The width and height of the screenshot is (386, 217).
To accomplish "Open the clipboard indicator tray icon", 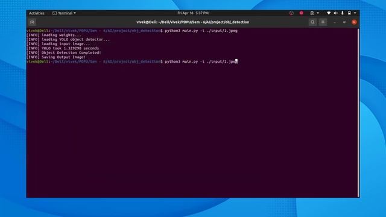I will pyautogui.click(x=312, y=13).
